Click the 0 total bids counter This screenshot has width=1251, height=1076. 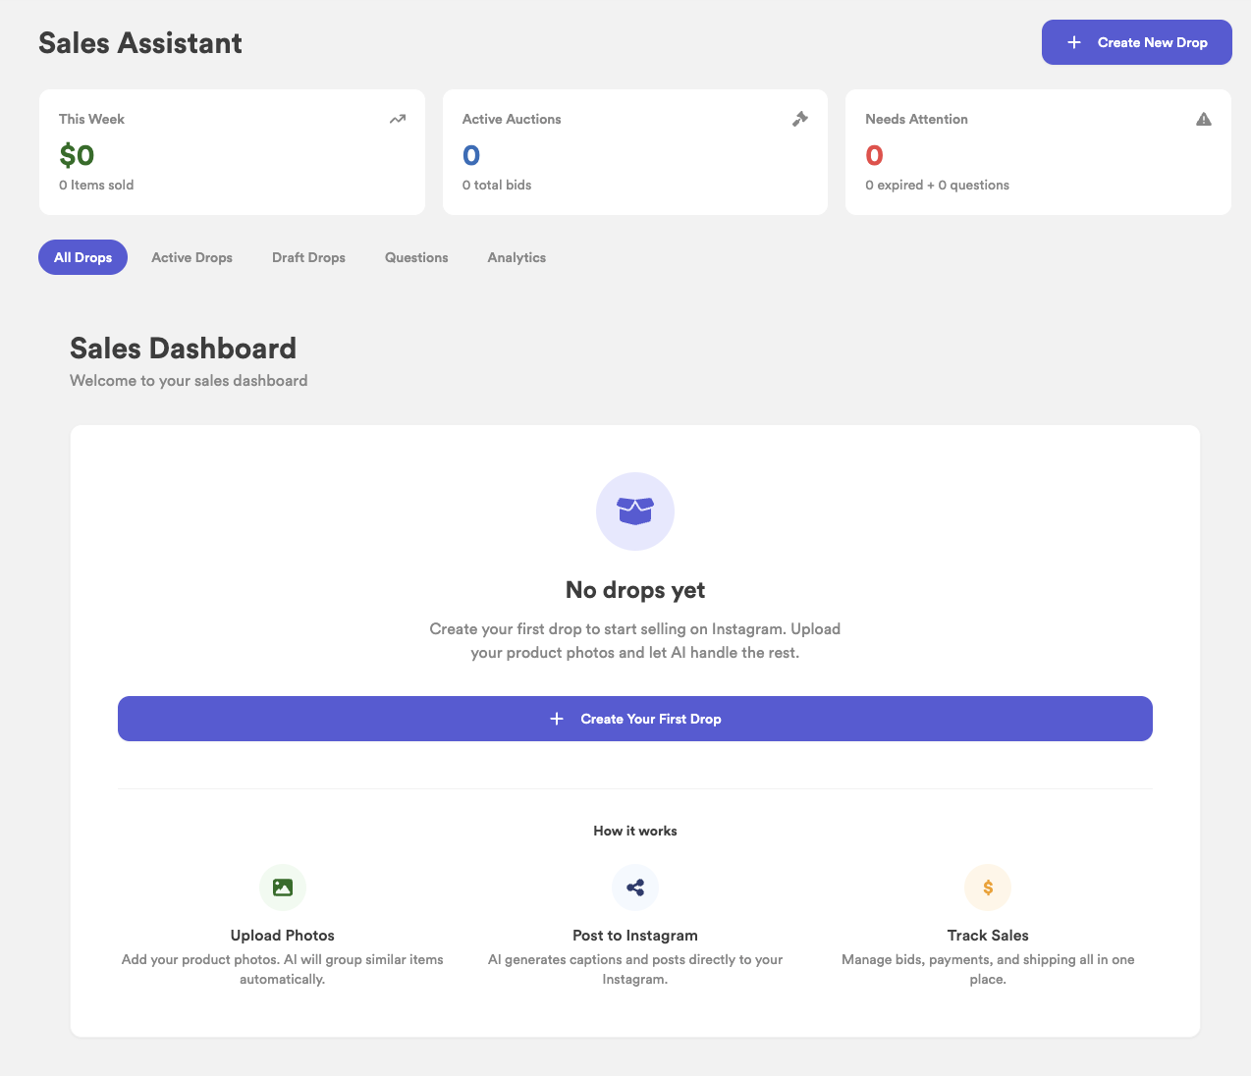tap(497, 185)
